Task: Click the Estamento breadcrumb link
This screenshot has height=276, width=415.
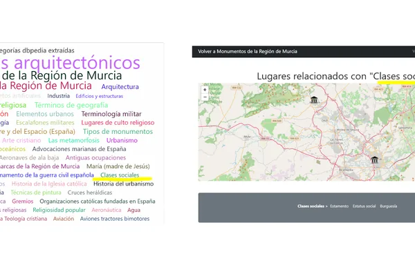Action: click(x=340, y=206)
